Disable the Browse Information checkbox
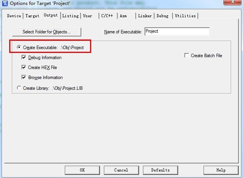 tap(24, 77)
